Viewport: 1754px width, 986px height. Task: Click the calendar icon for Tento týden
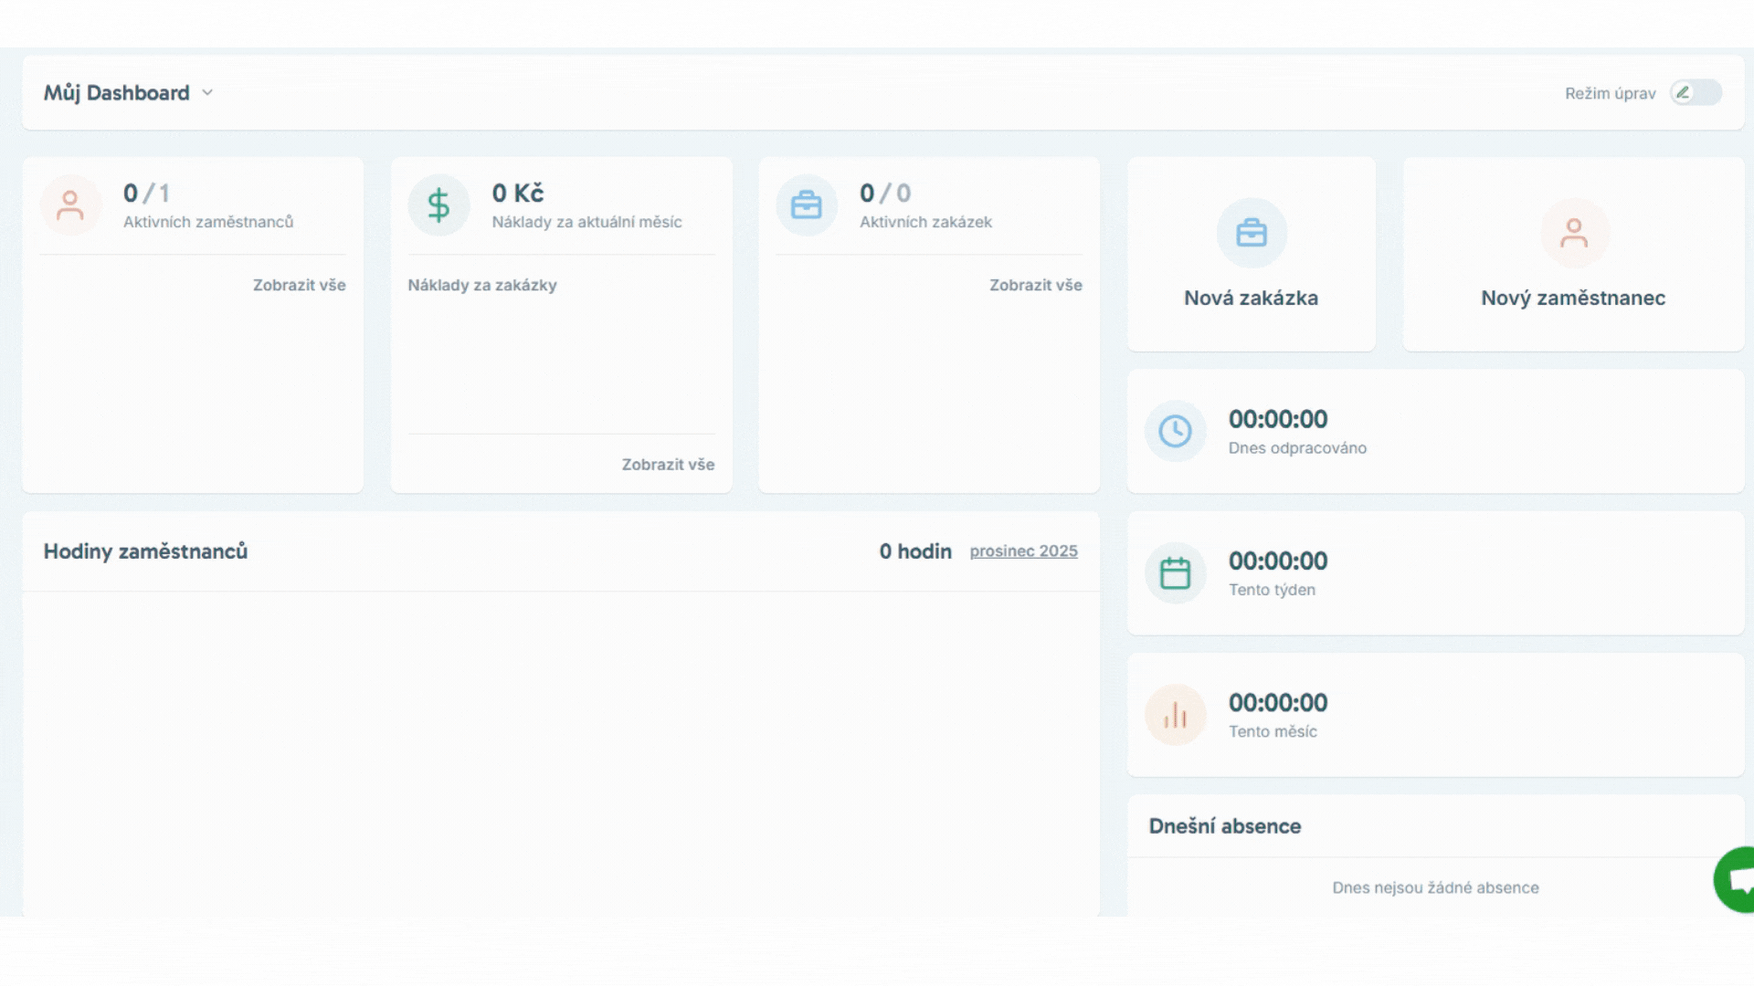click(x=1175, y=572)
